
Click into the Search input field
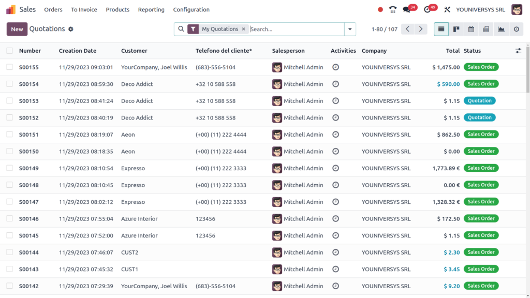tap(295, 29)
